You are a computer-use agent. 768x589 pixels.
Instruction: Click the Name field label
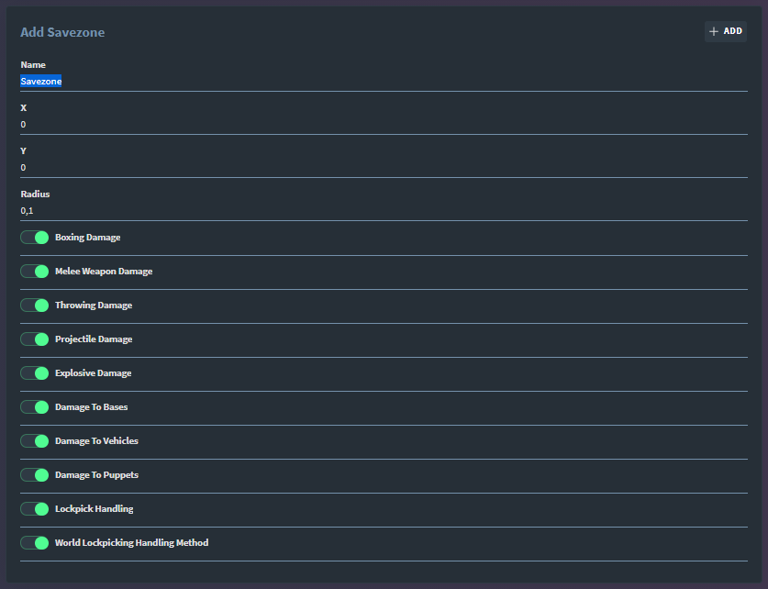(33, 65)
